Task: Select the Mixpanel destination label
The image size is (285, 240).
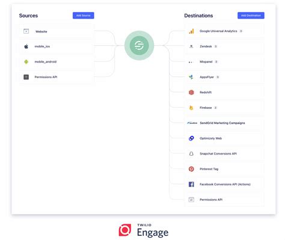Action: [x=206, y=61]
